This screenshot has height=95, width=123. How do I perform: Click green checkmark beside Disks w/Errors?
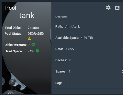[33, 44]
